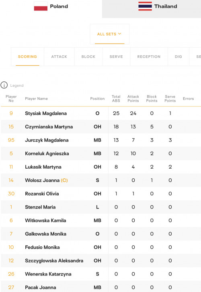Switch to the ATTACK tab

pos(59,56)
